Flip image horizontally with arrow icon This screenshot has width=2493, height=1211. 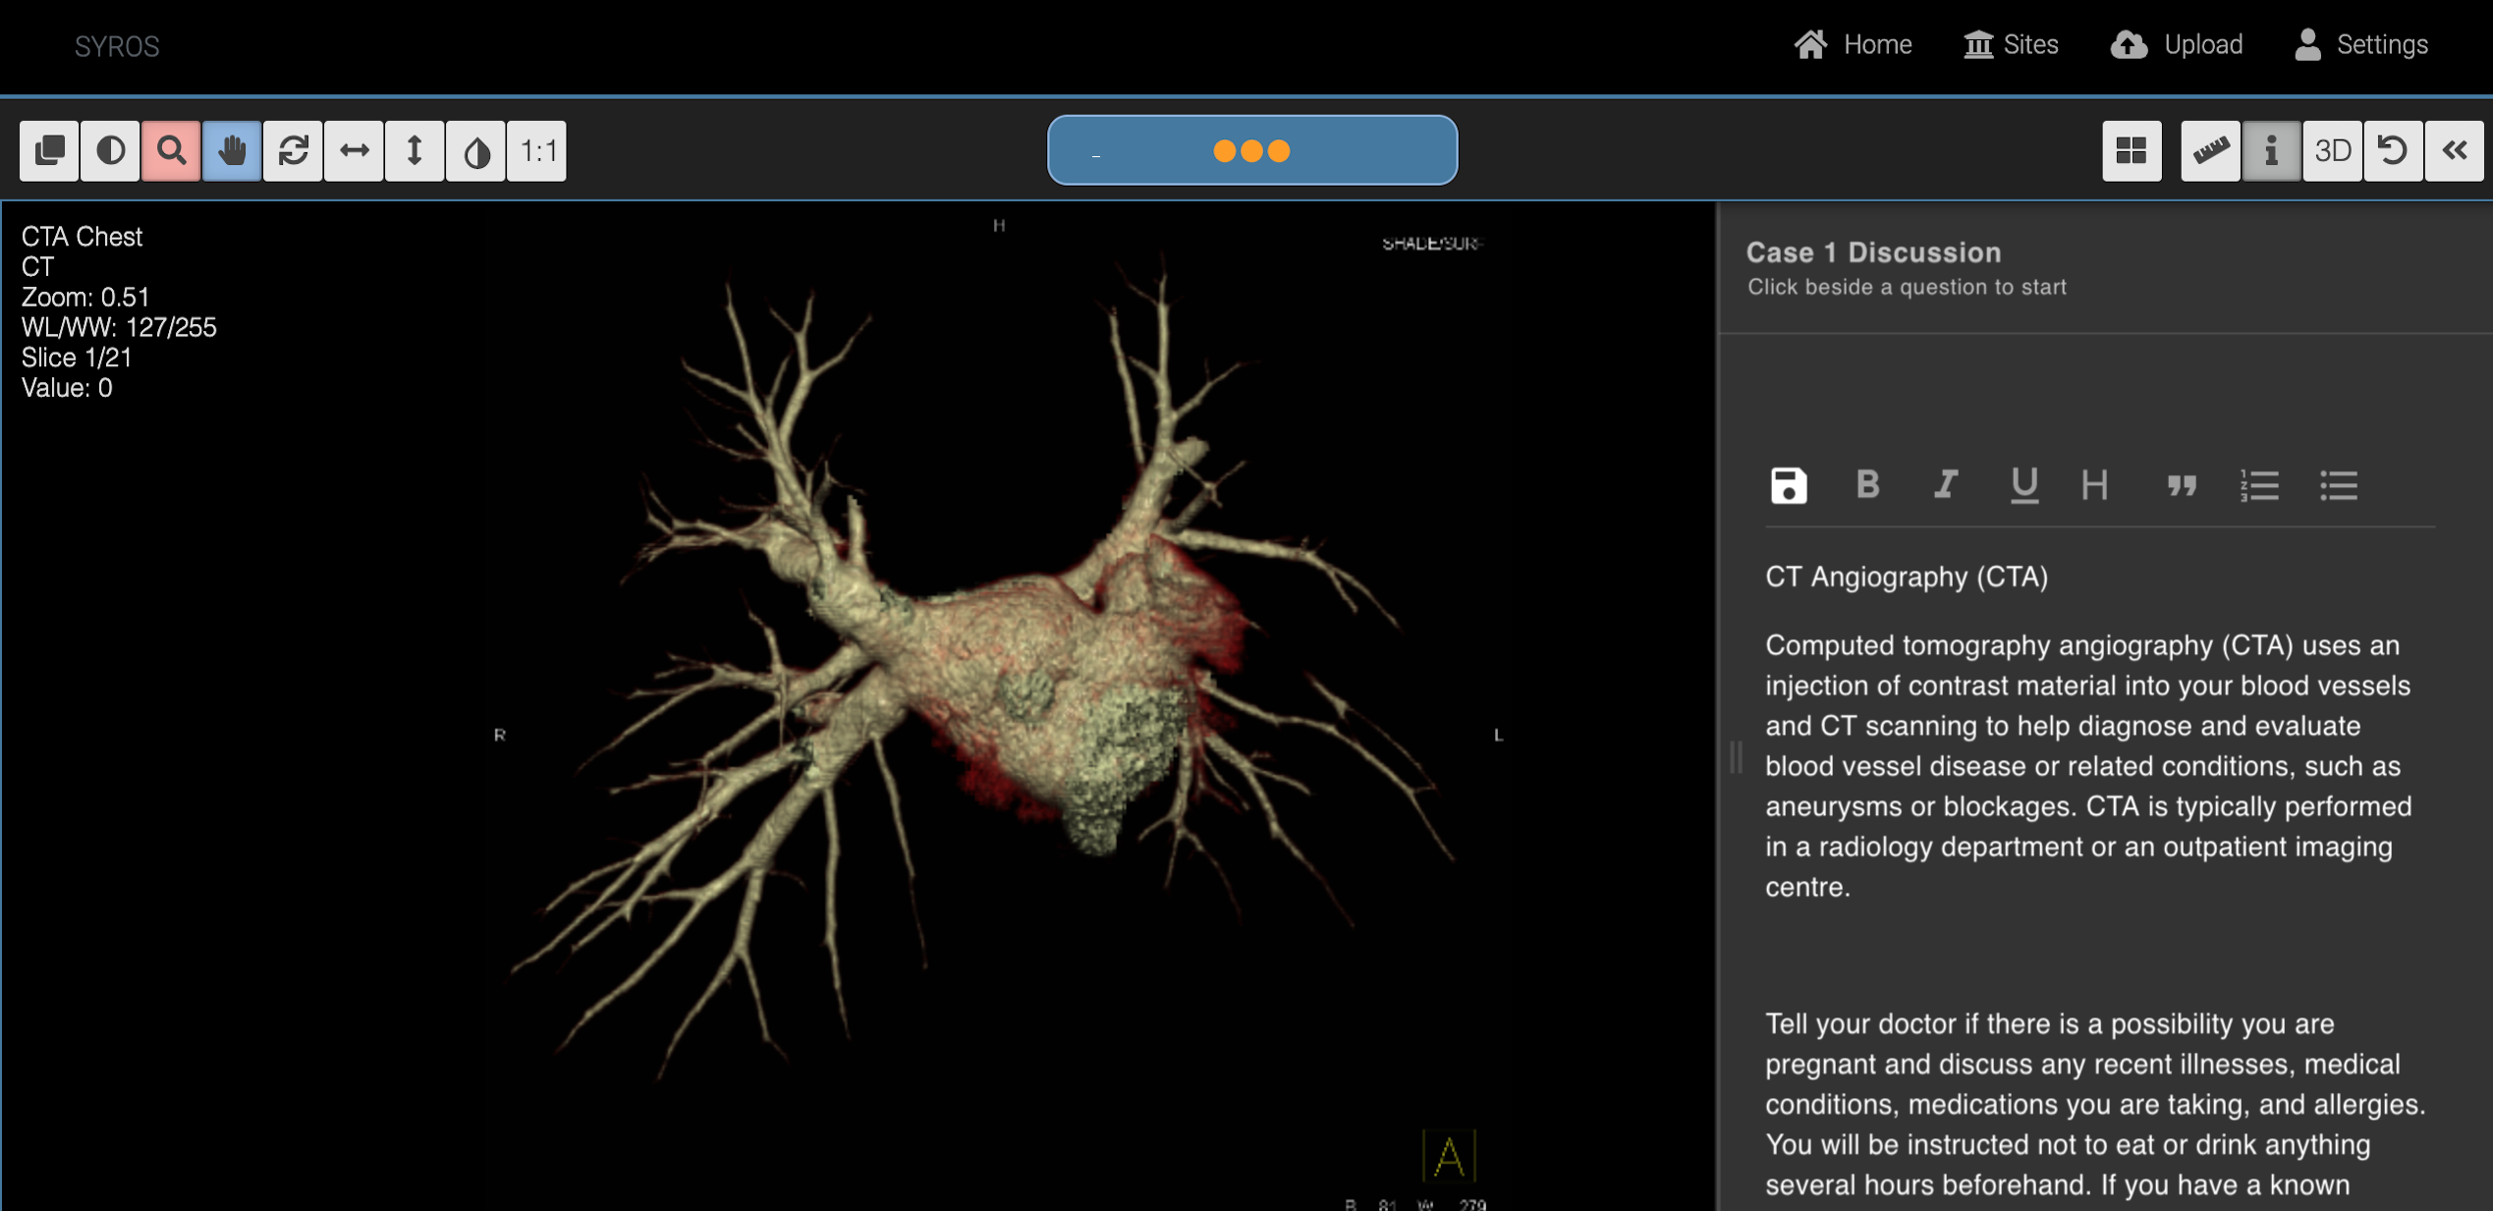pyautogui.click(x=354, y=151)
